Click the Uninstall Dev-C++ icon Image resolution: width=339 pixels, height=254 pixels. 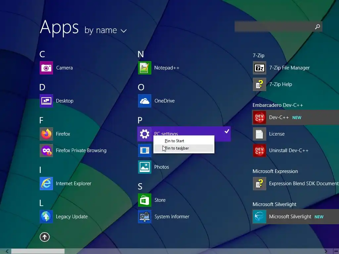[260, 150]
